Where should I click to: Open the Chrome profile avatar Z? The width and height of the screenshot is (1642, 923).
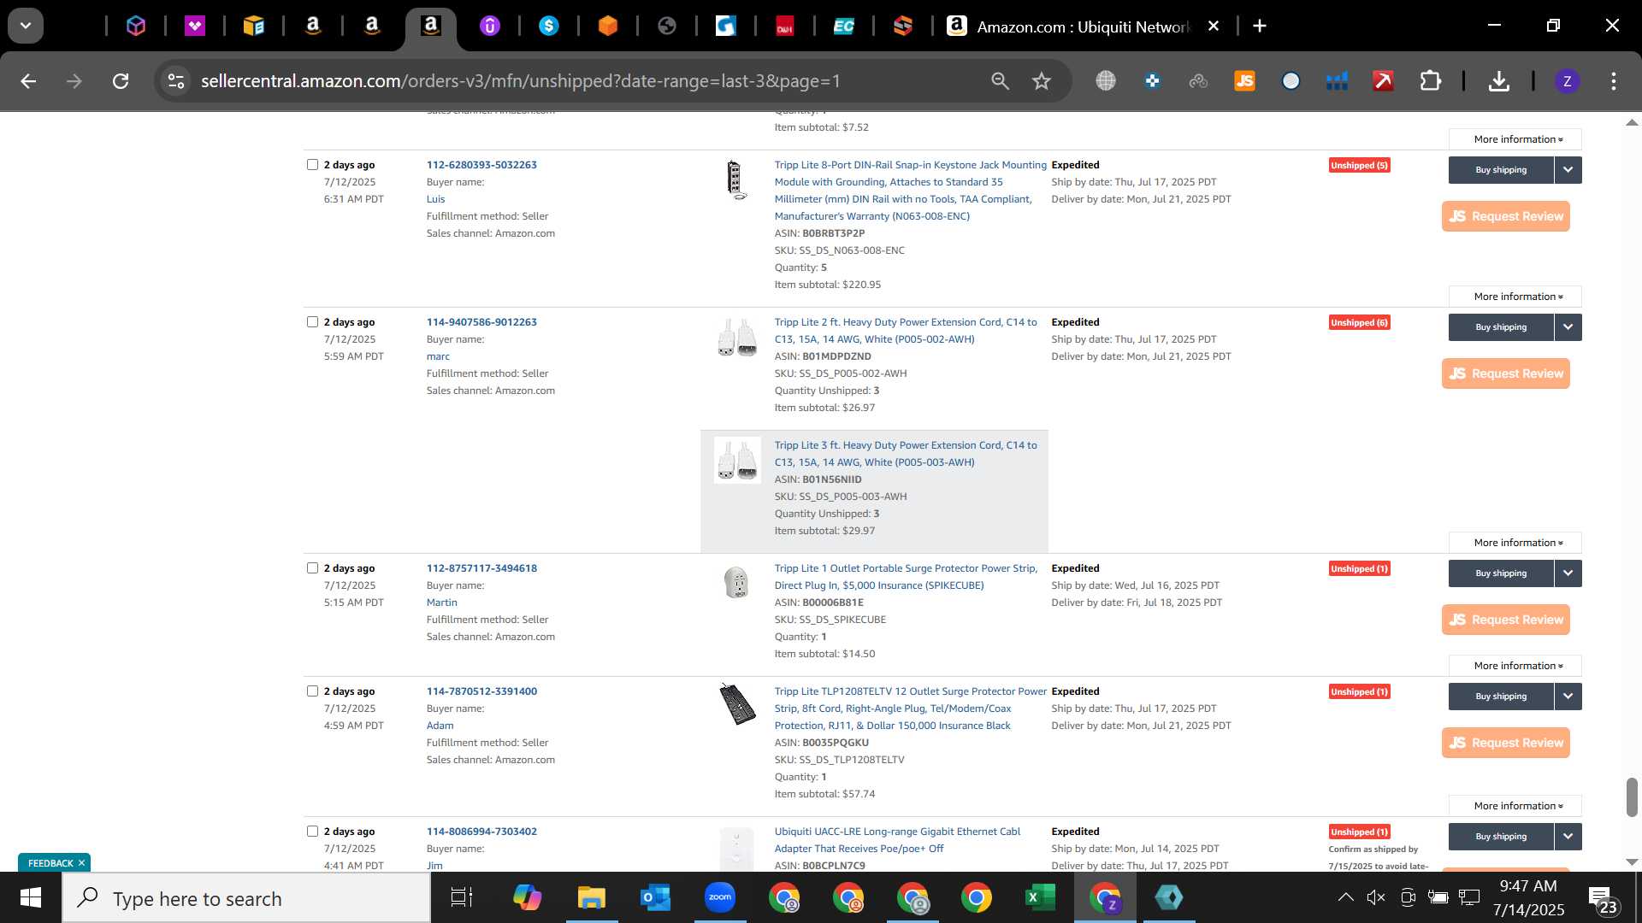tap(1567, 81)
